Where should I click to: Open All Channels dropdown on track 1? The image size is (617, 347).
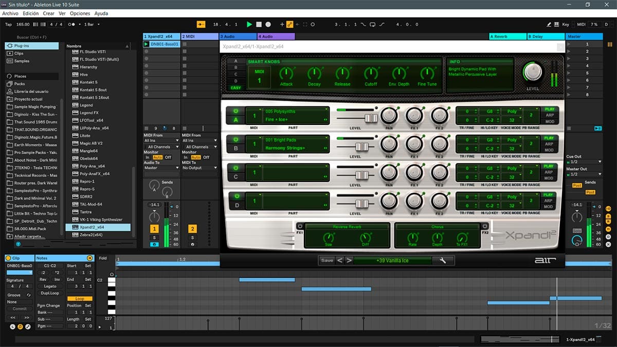click(161, 147)
